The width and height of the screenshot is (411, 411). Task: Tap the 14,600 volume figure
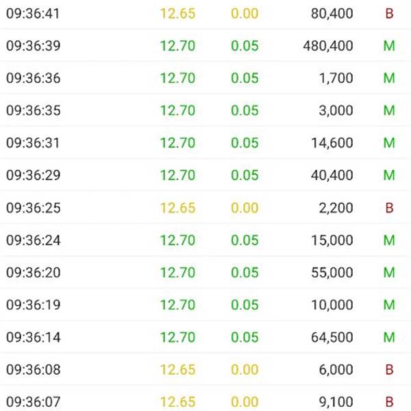(x=332, y=143)
